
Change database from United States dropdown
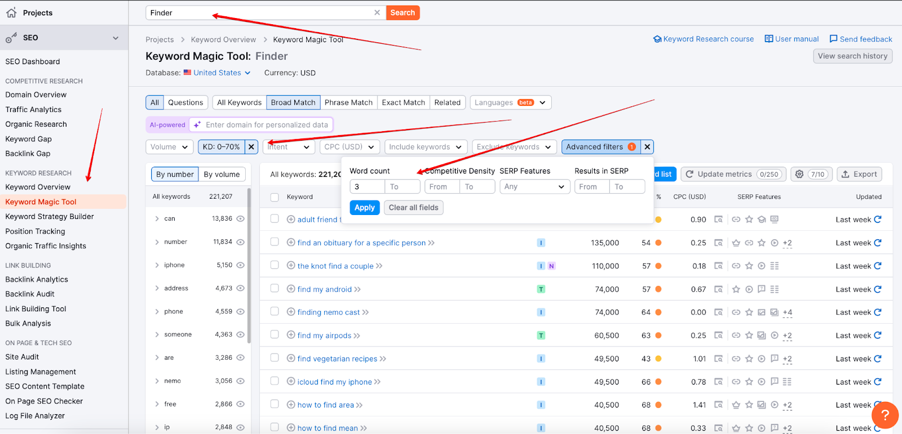(217, 73)
